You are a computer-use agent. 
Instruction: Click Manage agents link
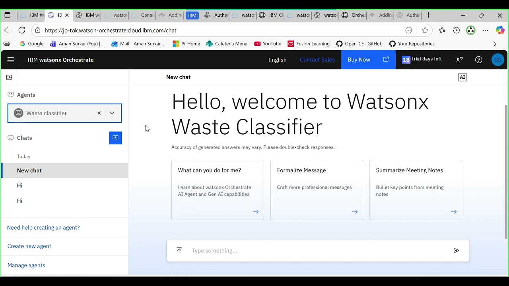[26, 265]
